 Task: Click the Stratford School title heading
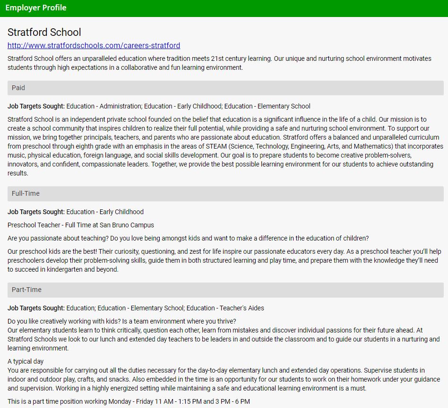(x=44, y=32)
